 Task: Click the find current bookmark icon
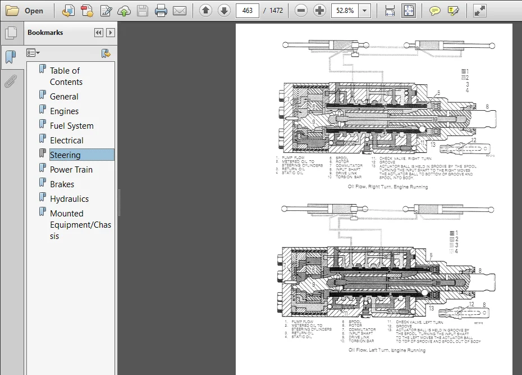pyautogui.click(x=106, y=53)
